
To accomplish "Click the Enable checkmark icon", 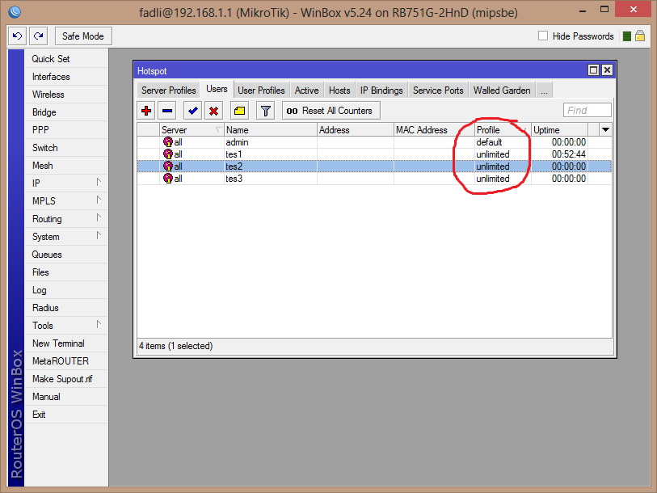I will click(192, 110).
